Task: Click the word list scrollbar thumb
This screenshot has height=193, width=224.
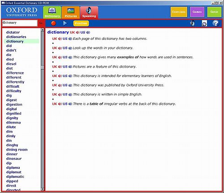Action: [x=43, y=67]
